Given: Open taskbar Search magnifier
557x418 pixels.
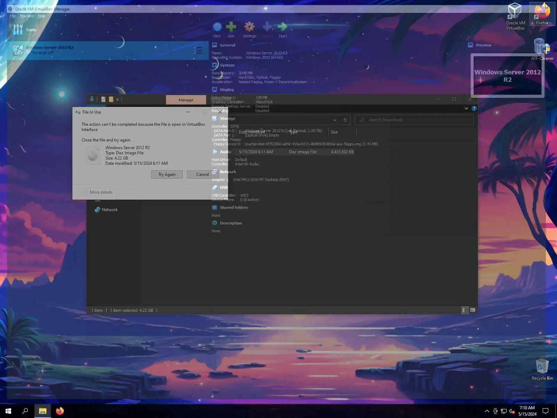Looking at the screenshot, I should (x=25, y=411).
